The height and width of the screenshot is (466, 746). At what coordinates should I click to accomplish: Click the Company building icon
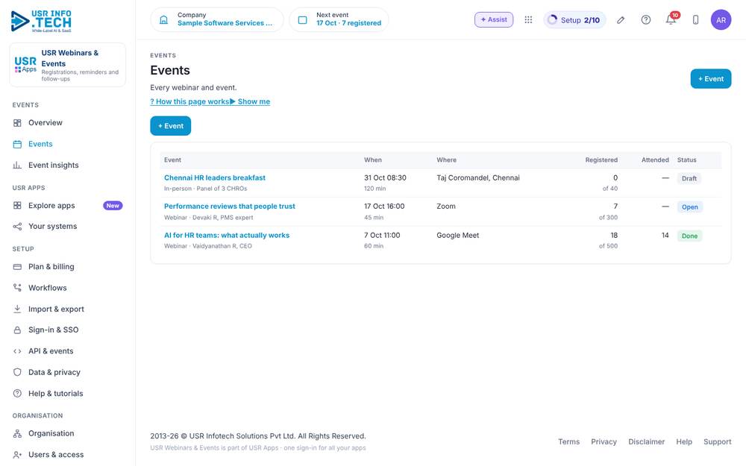coord(163,20)
